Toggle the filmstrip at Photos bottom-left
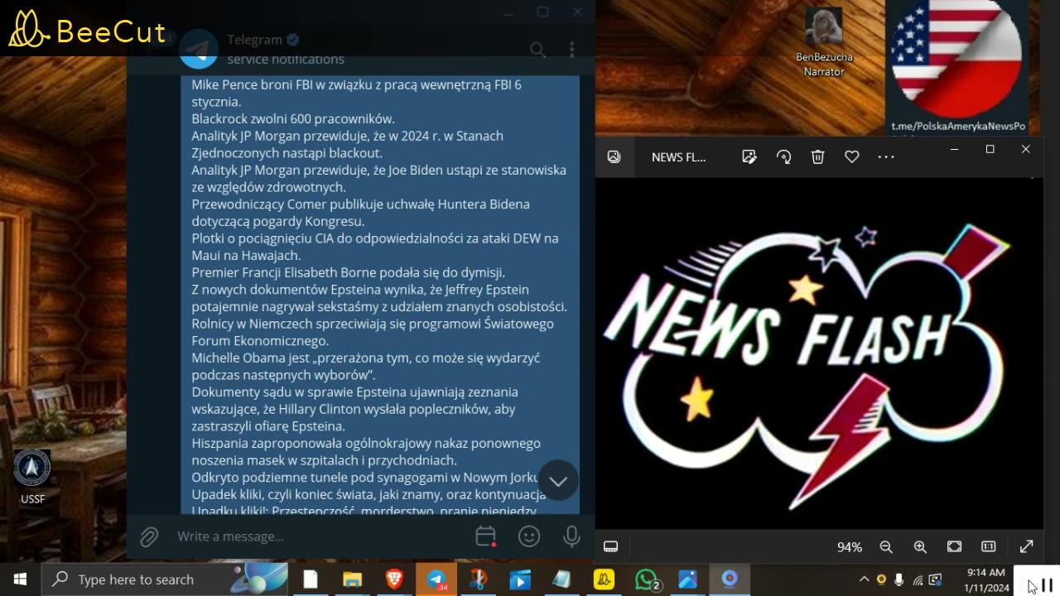The image size is (1060, 596). (611, 546)
